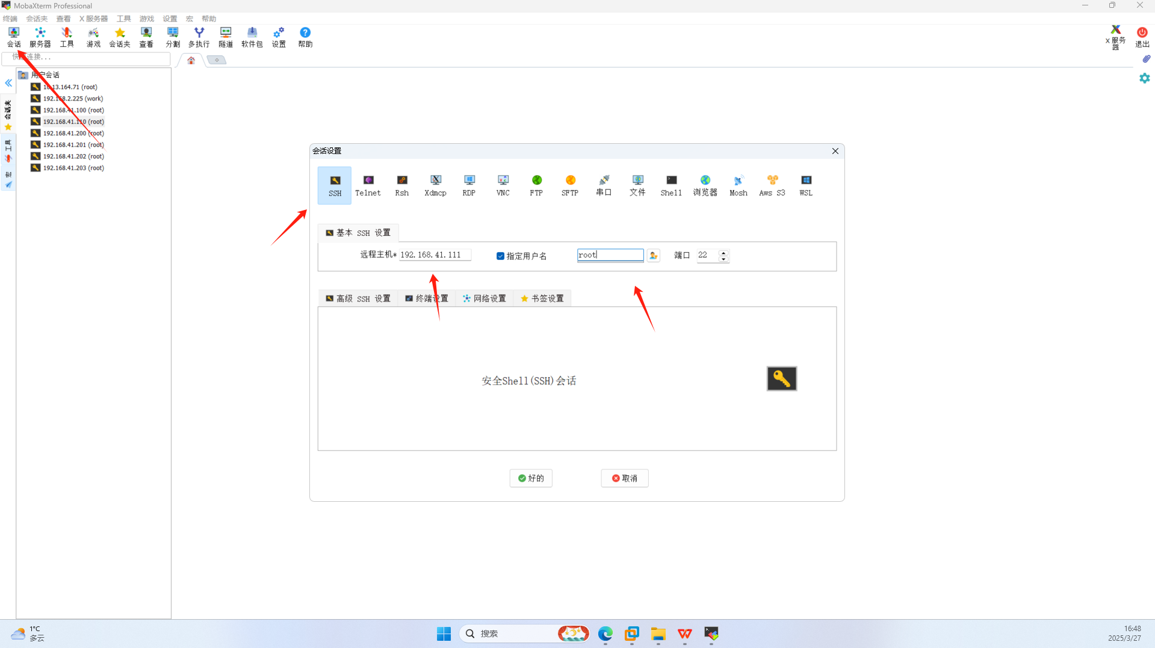
Task: Switch to the 网络设置 tab
Action: point(485,298)
